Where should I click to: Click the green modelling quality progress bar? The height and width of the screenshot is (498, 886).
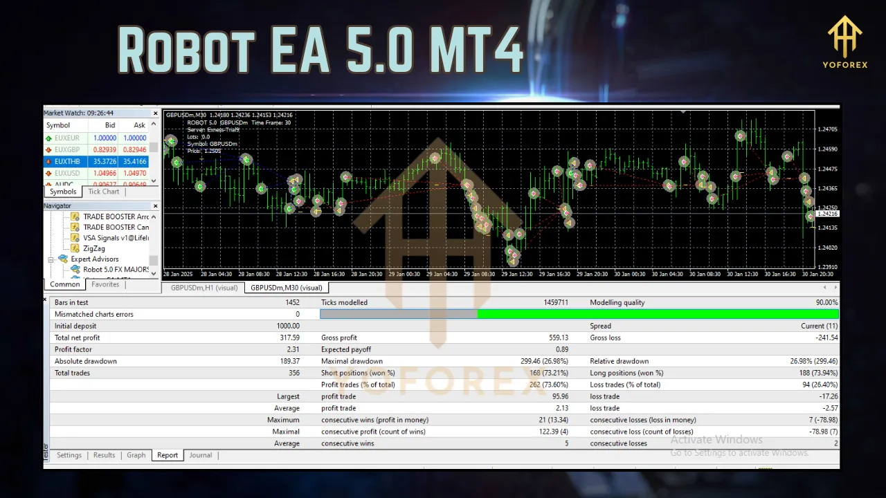(x=658, y=314)
